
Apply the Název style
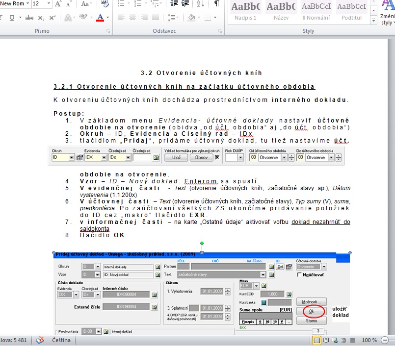(x=281, y=12)
